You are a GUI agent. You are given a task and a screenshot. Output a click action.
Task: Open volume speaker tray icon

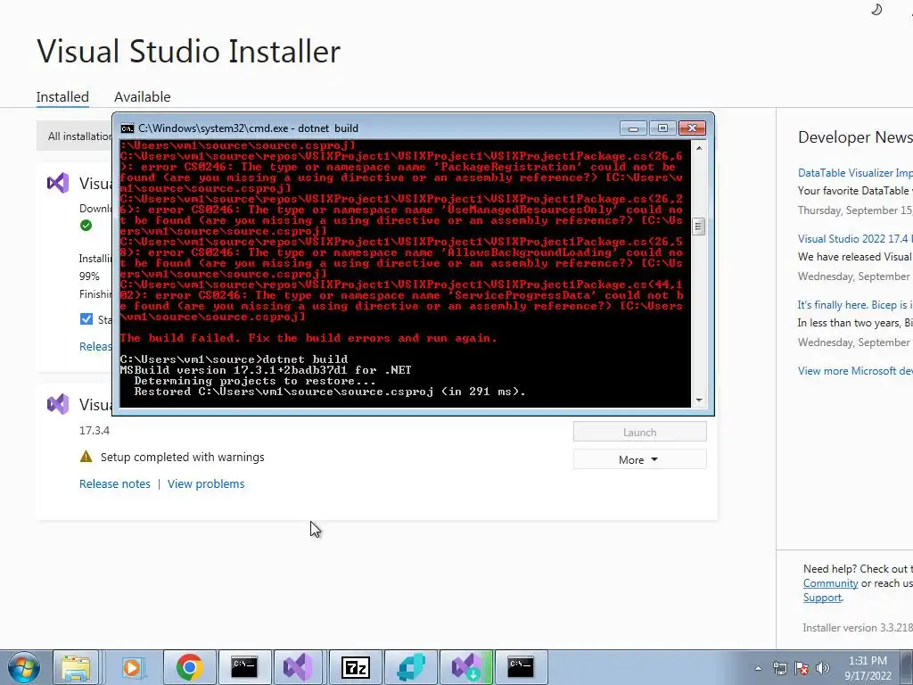coord(822,668)
